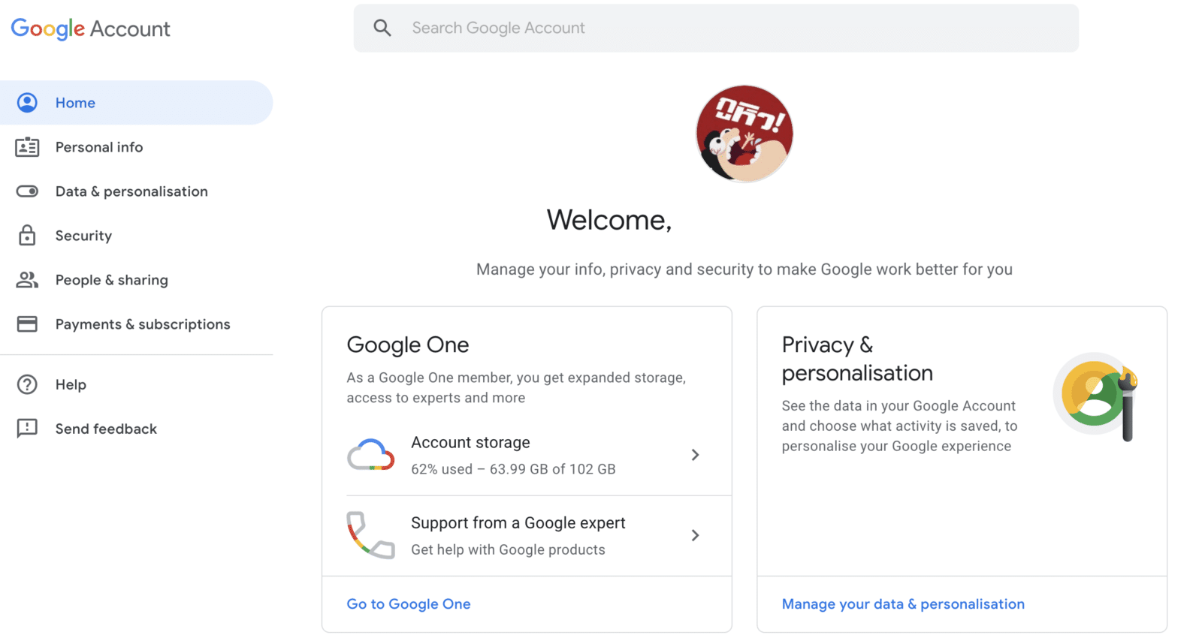Click the People & sharing icon
The height and width of the screenshot is (644, 1202).
(x=27, y=280)
